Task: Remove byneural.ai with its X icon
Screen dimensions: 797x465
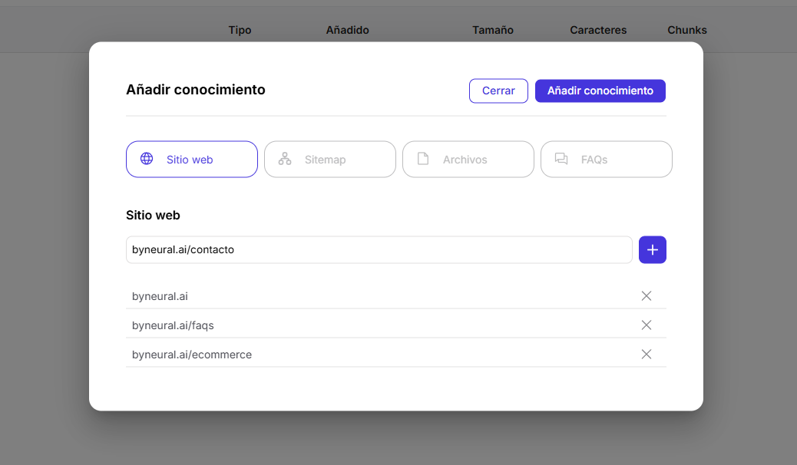Action: [x=646, y=295]
